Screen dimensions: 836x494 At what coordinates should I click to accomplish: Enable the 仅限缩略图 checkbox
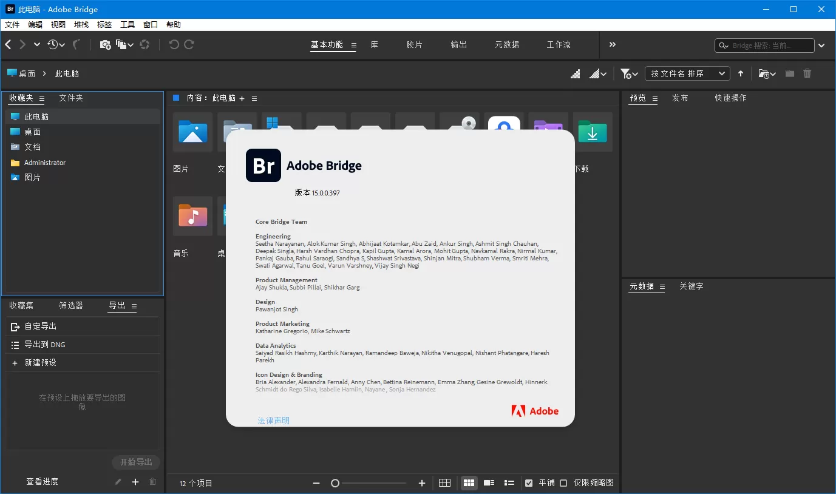click(x=562, y=482)
